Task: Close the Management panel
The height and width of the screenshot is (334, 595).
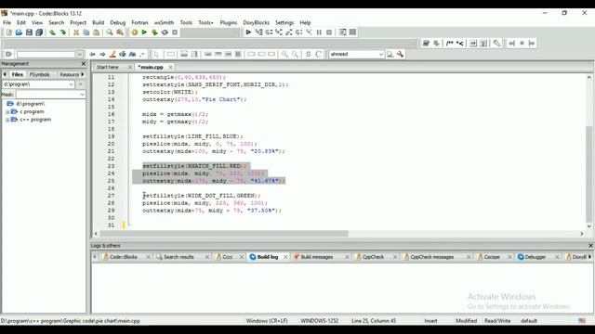Action: tap(84, 64)
